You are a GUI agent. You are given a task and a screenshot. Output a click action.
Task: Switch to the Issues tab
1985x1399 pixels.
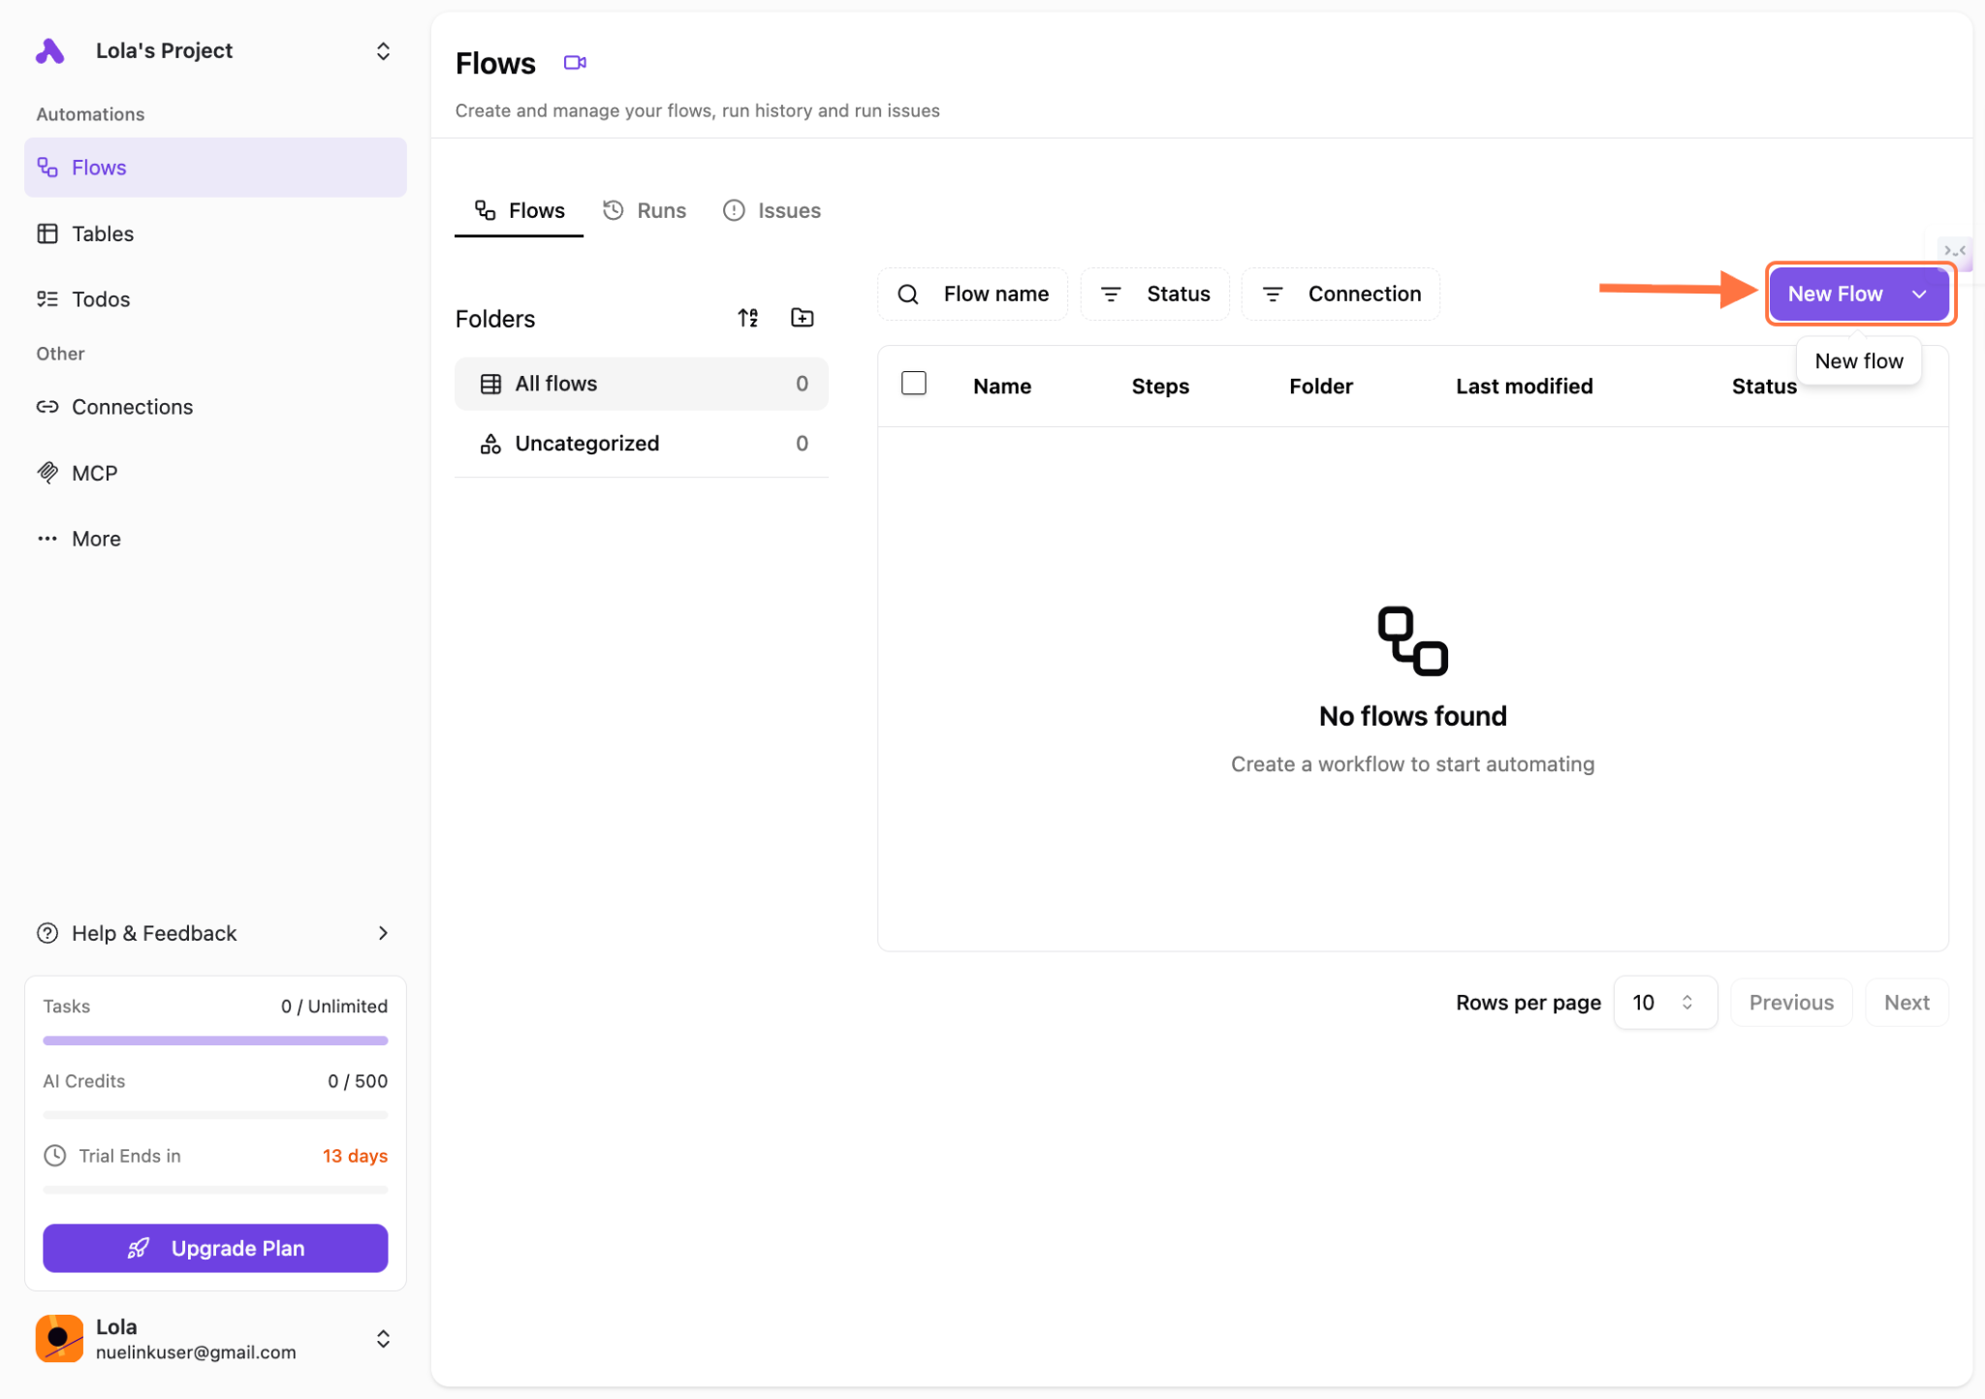(x=772, y=210)
